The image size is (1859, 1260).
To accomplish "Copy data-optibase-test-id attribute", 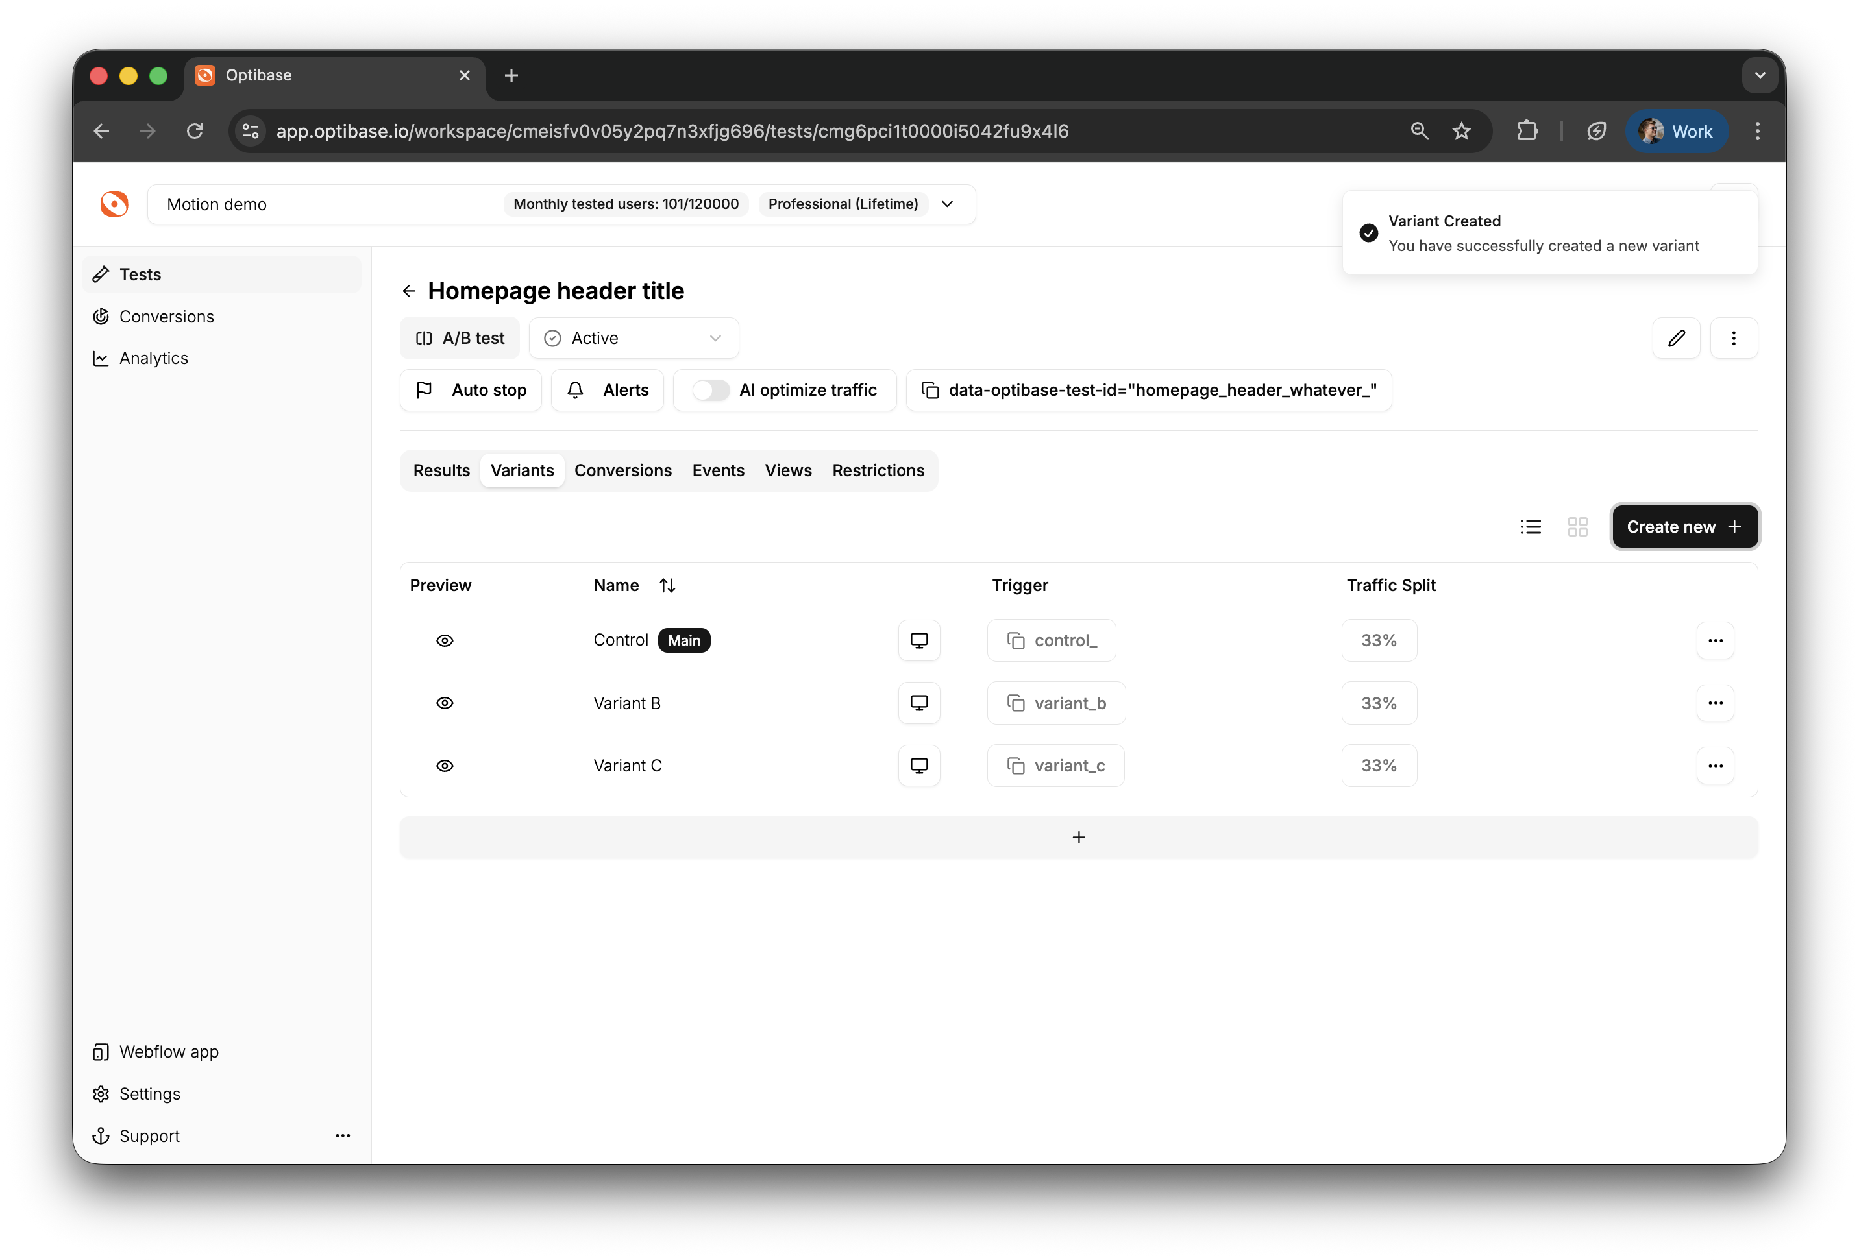I will point(1148,390).
